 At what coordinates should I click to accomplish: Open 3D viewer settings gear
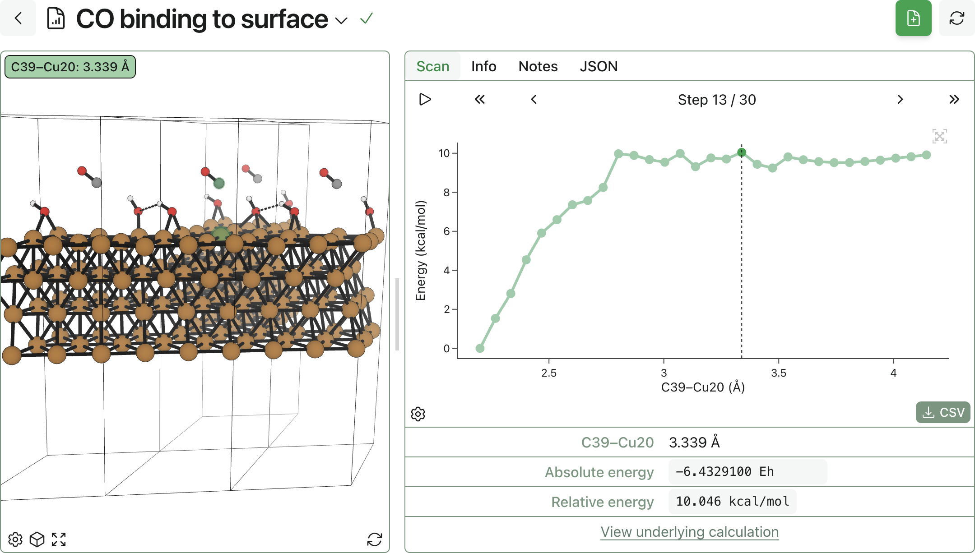(x=15, y=539)
